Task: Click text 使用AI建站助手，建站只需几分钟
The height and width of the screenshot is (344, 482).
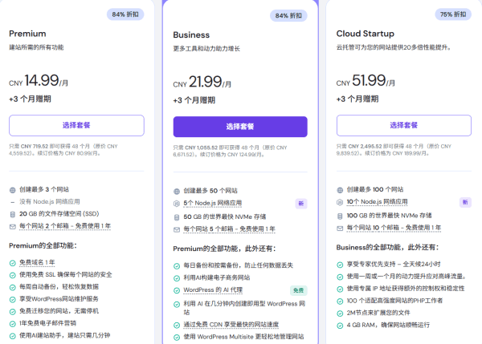Action: (x=65, y=335)
